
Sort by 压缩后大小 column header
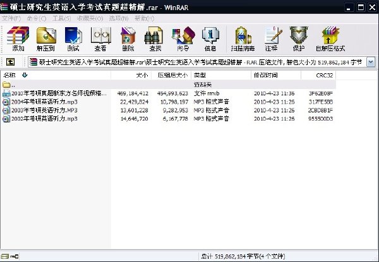click(x=171, y=75)
